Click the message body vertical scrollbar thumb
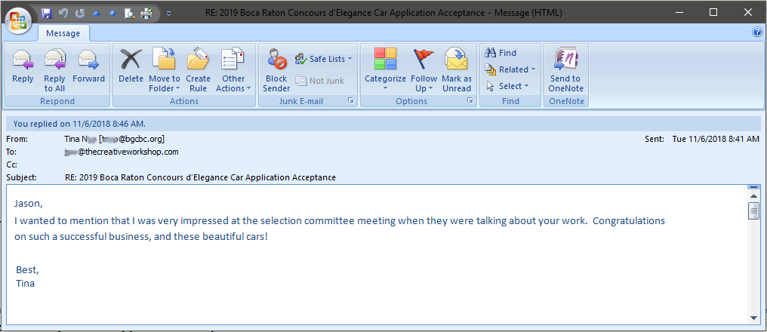This screenshot has height=332, width=767. click(753, 211)
